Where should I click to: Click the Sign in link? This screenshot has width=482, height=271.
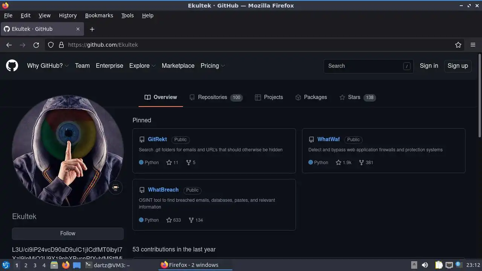click(429, 65)
